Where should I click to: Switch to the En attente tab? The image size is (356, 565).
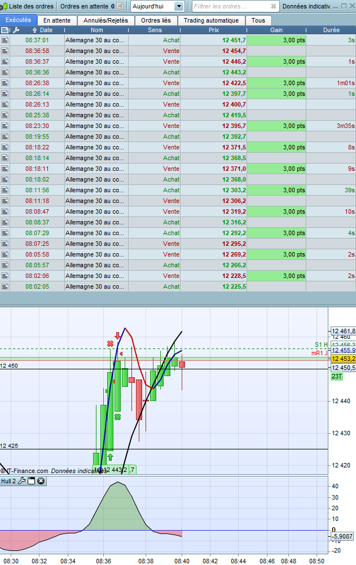coord(57,20)
